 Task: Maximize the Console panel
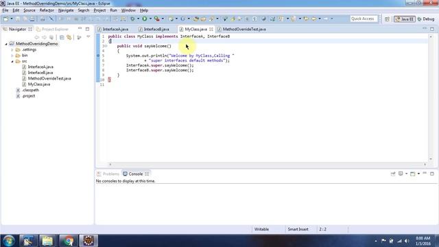click(432, 174)
